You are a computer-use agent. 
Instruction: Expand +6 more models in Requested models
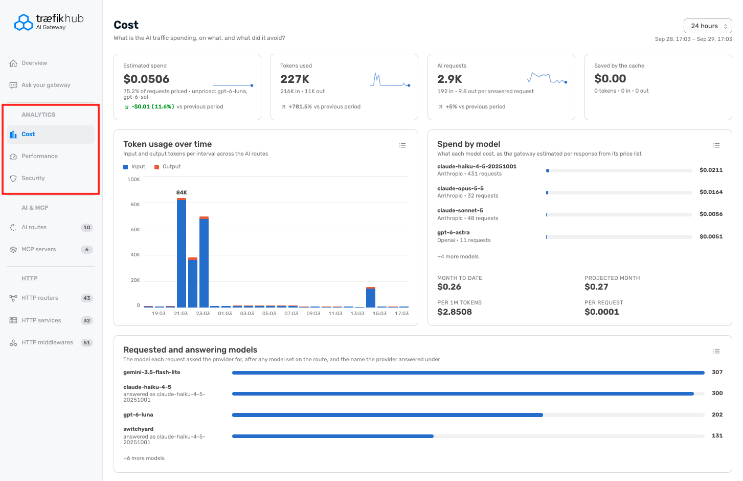(x=144, y=458)
